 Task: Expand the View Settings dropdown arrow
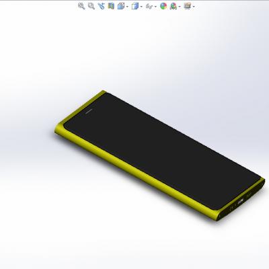194,7
